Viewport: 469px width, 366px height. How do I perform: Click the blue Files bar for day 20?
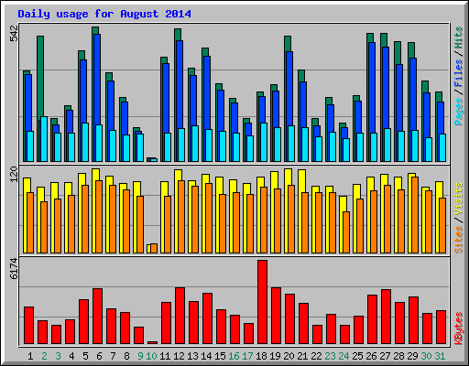coord(289,89)
